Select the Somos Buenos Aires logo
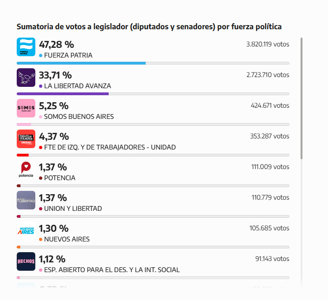328x300 pixels. 26,108
